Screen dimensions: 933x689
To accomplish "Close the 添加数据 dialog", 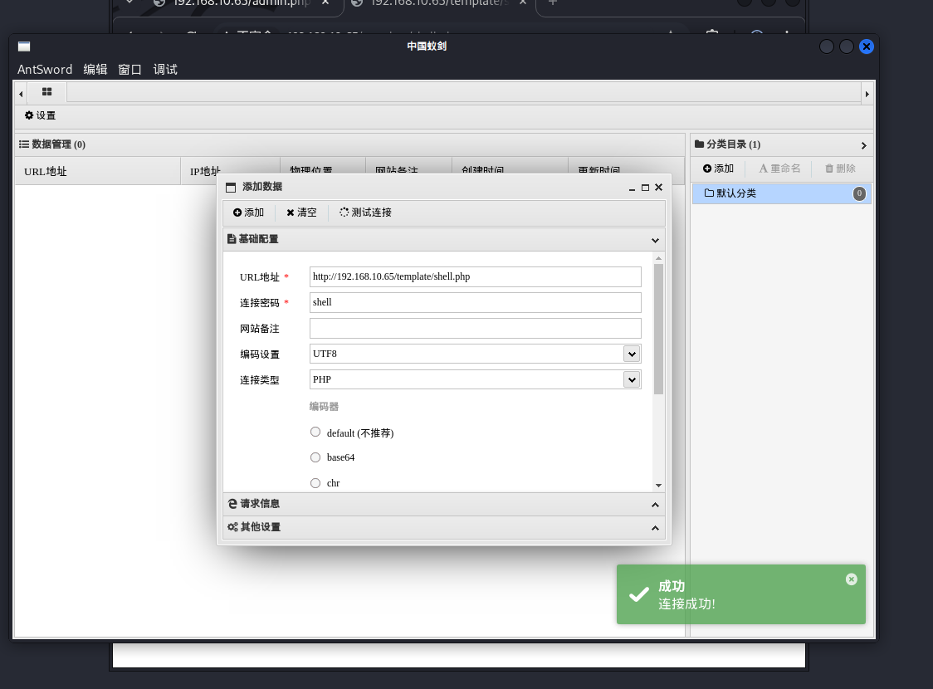I will click(659, 187).
